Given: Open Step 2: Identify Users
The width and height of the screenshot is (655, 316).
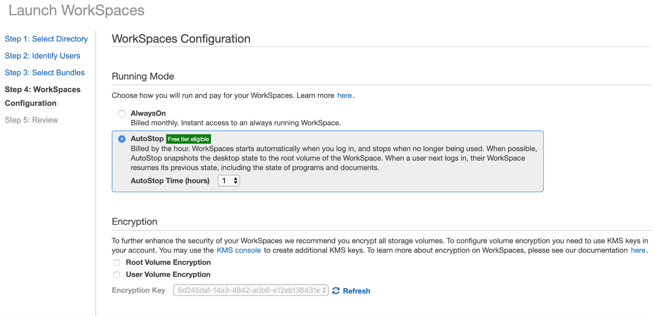Looking at the screenshot, I should 42,56.
